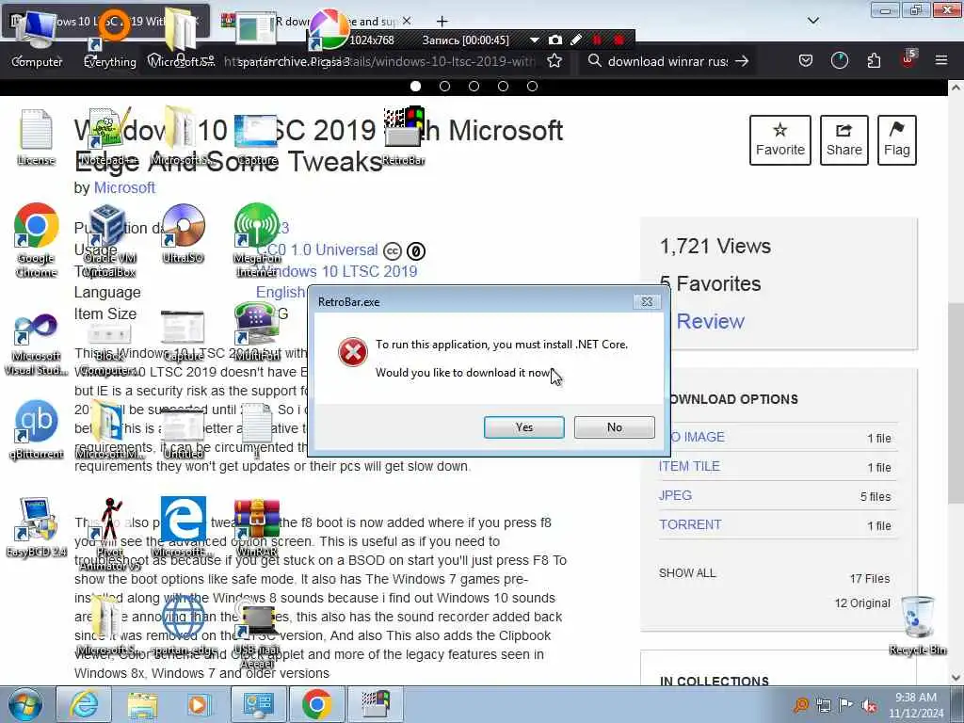Select the last carousel dot
The image size is (964, 723).
click(533, 86)
